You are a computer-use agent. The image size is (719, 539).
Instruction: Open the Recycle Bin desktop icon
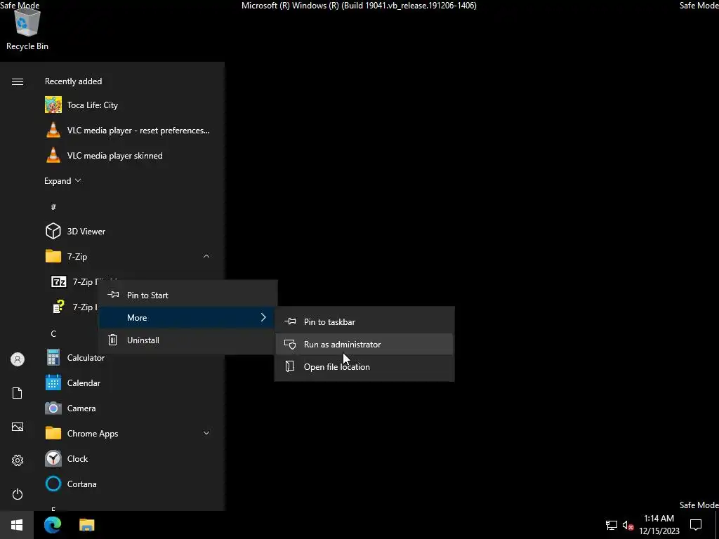(x=27, y=28)
